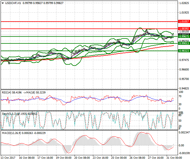The image size is (190, 161).
Task: Click the 0.97475 value on price scale
Action: click(x=184, y=60)
